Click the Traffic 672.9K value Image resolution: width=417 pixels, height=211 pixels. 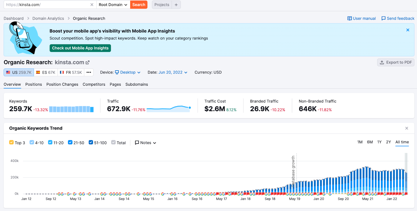tap(119, 109)
